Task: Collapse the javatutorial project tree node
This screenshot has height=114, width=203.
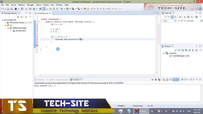Action: click(3, 20)
